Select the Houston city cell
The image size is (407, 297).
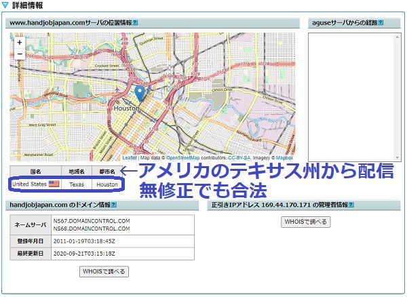pos(107,184)
